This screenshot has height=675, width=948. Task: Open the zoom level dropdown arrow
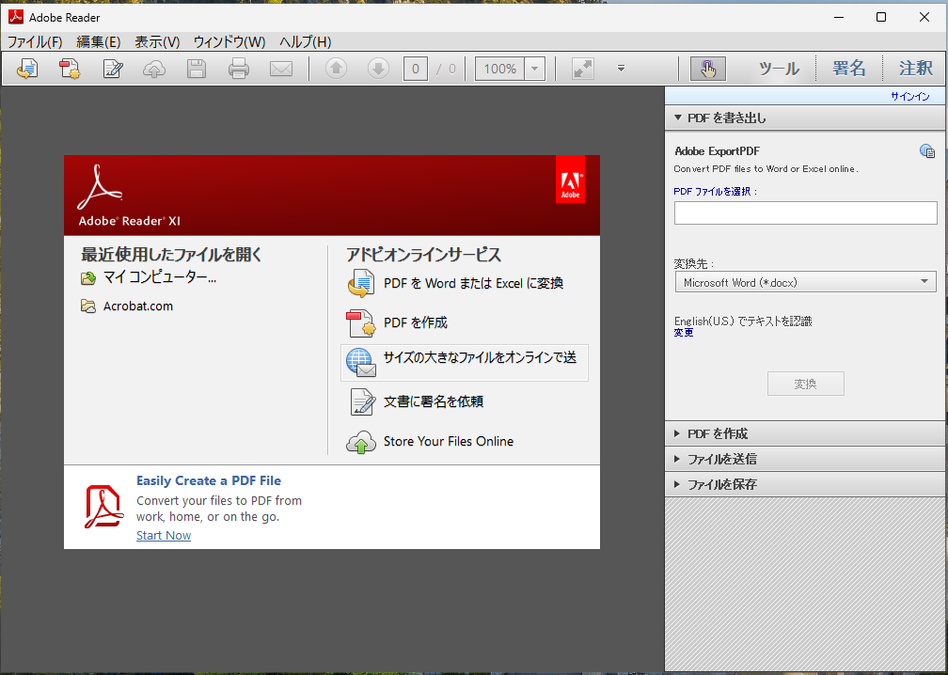534,69
